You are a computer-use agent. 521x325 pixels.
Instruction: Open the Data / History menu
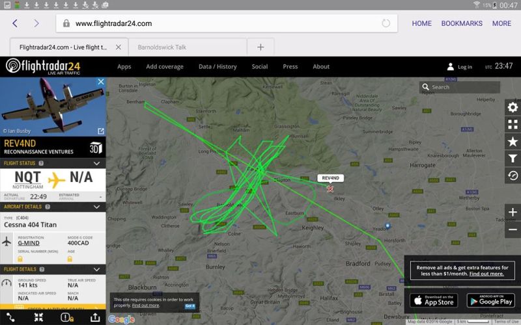[218, 67]
